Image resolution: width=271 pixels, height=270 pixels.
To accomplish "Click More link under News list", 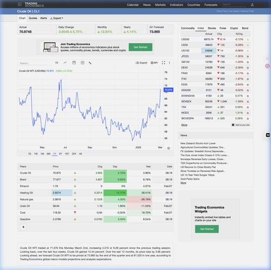I will click(x=183, y=183).
